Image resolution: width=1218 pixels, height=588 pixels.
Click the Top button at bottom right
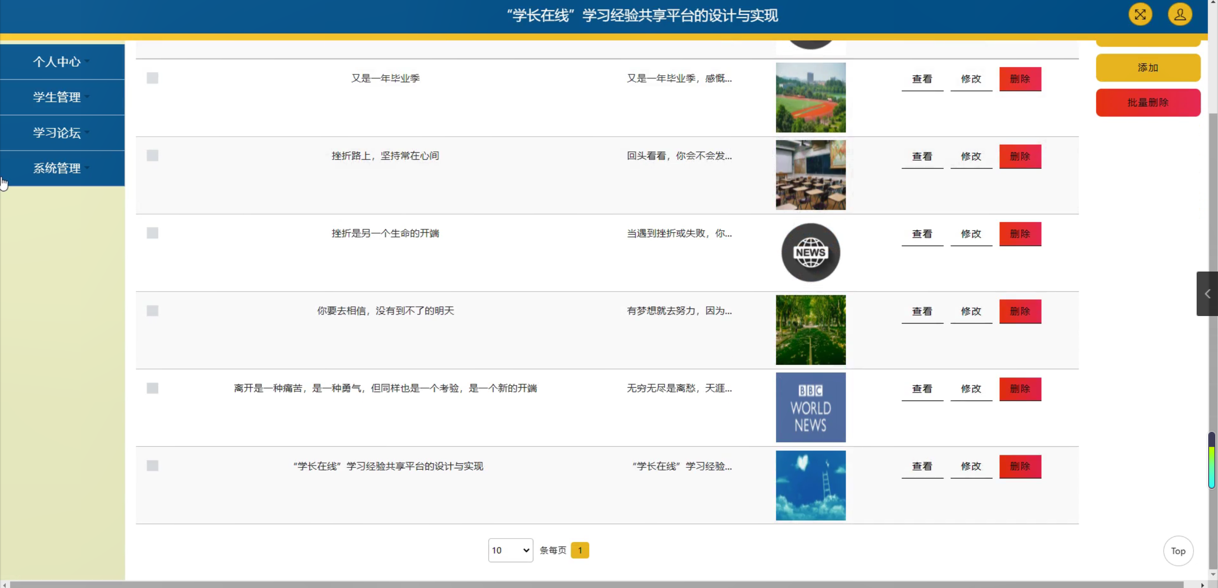point(1178,551)
